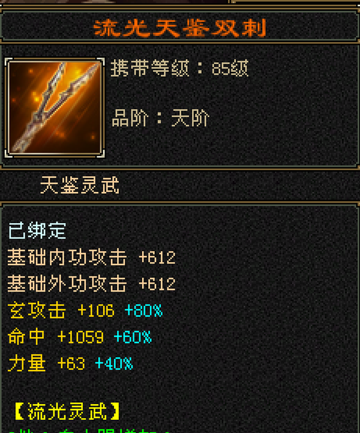Click the +612 value for 外功攻击
Viewport: 360px width, 433px height.
click(157, 284)
